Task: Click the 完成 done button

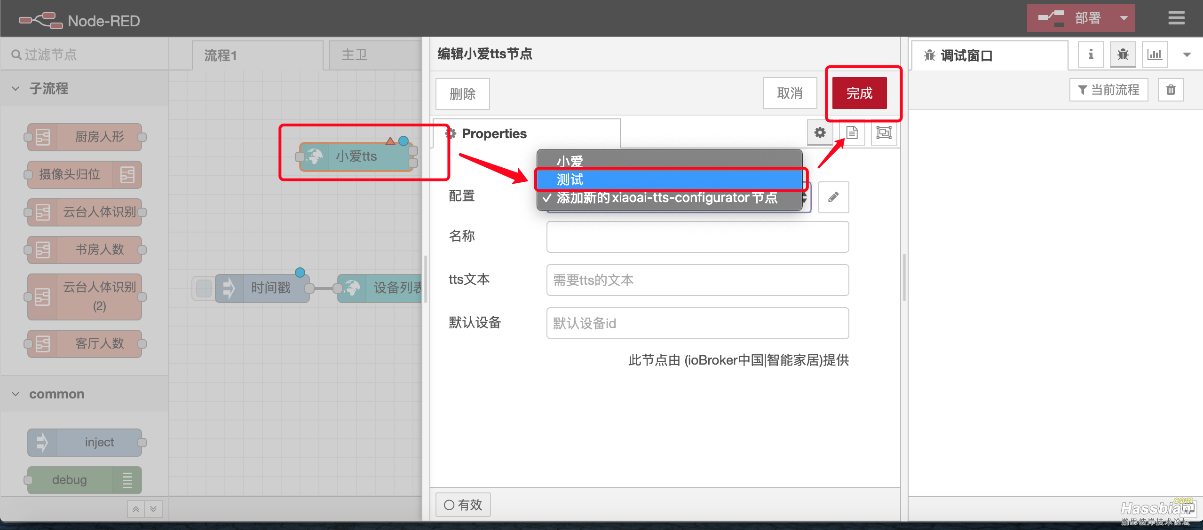Action: tap(859, 93)
